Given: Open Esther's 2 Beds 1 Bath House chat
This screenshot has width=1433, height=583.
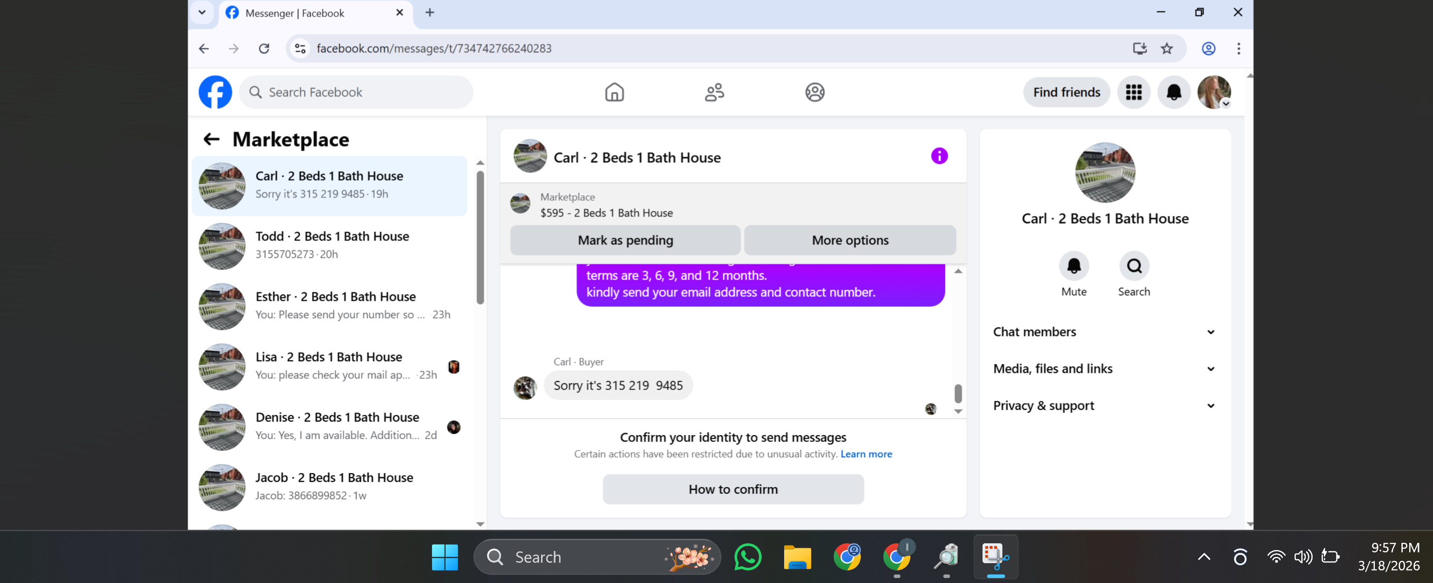Looking at the screenshot, I should point(331,305).
